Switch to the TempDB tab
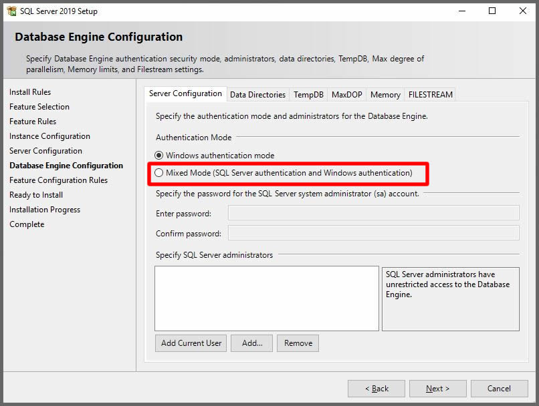Image resolution: width=539 pixels, height=406 pixels. (308, 95)
